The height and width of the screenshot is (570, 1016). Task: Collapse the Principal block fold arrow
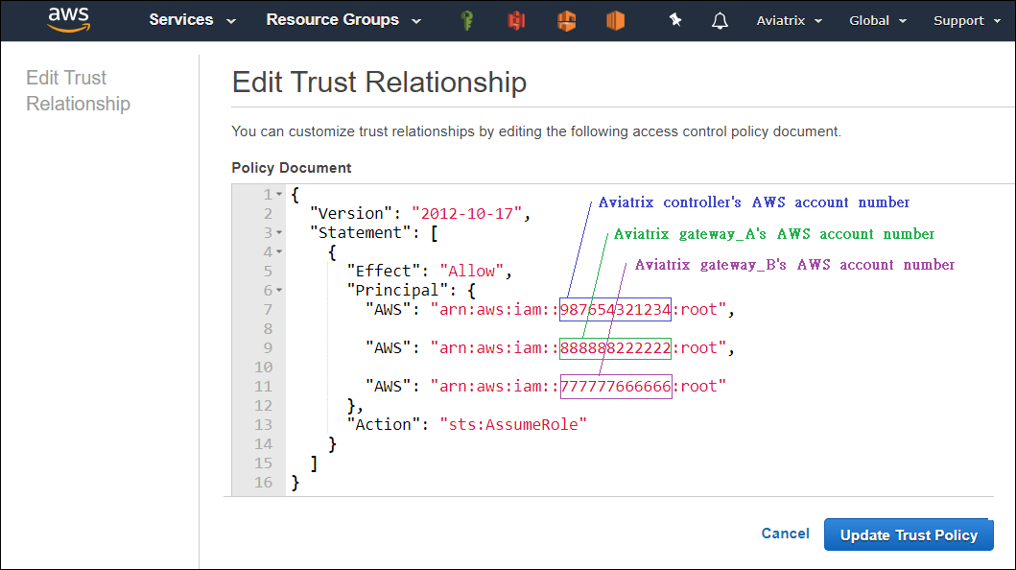pyautogui.click(x=279, y=291)
